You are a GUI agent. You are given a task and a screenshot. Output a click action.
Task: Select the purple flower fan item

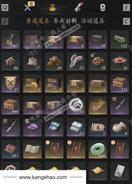coord(32,127)
